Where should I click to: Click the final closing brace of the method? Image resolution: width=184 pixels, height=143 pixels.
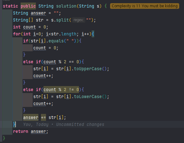tap(4, 138)
